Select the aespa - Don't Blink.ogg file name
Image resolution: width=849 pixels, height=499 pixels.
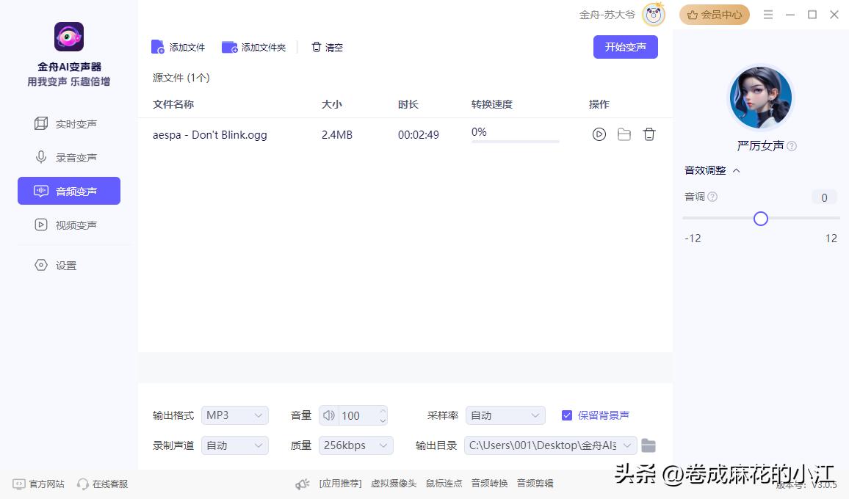(210, 135)
